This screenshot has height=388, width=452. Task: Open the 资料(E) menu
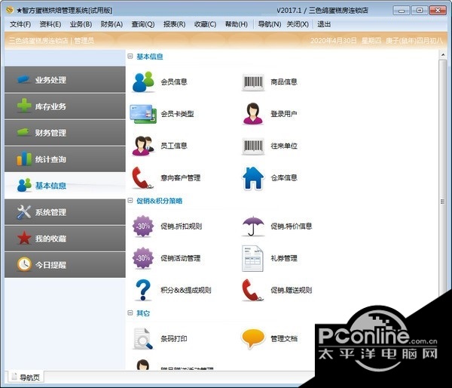pos(50,24)
